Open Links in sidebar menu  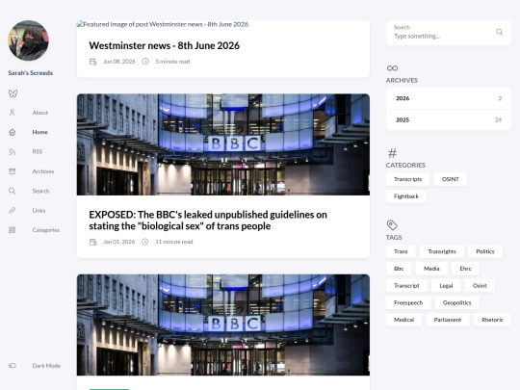39,210
